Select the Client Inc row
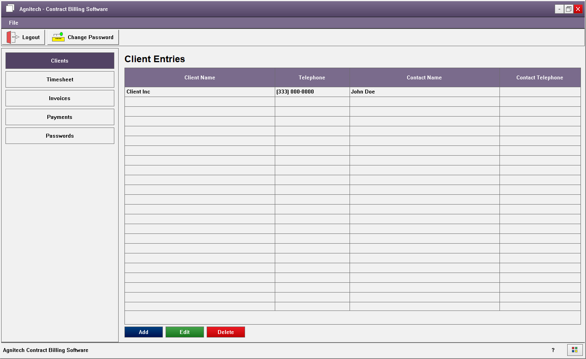 pyautogui.click(x=200, y=92)
